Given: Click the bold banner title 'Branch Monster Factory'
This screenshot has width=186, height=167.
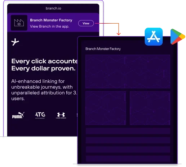Looking at the screenshot, I should click(51, 20).
